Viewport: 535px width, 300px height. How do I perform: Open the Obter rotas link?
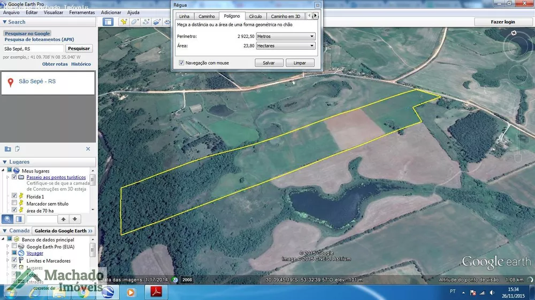click(x=55, y=64)
